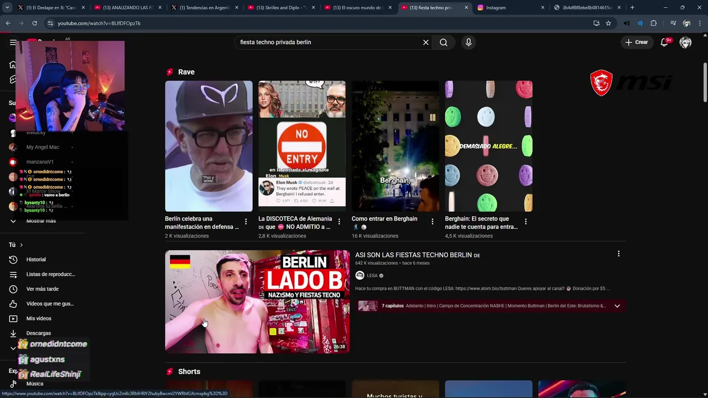Click the browser address bar URL
This screenshot has height=398, width=708.
99,23
